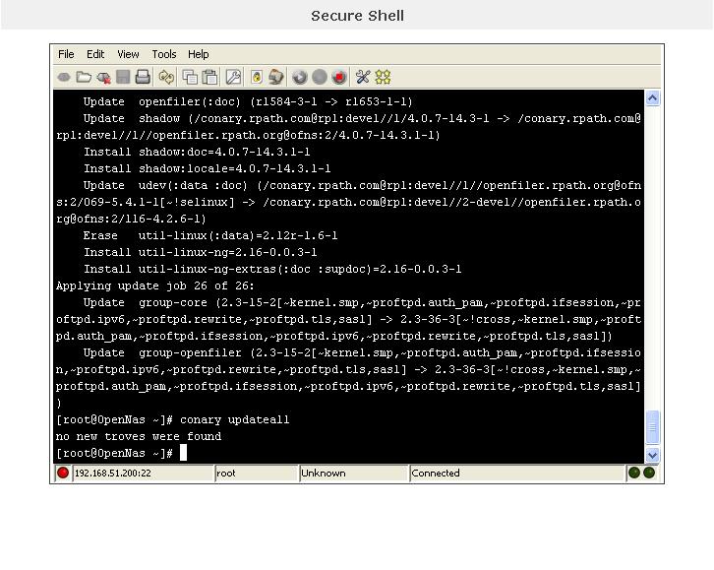Copy selection using the copy icon
Screen dimensions: 714x570
tap(190, 77)
